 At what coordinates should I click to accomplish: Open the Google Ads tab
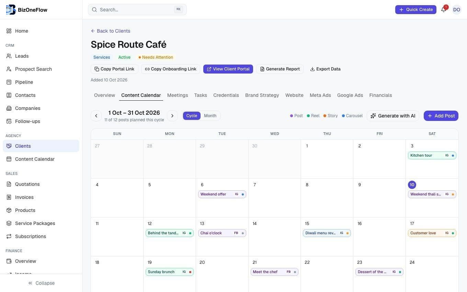(350, 95)
